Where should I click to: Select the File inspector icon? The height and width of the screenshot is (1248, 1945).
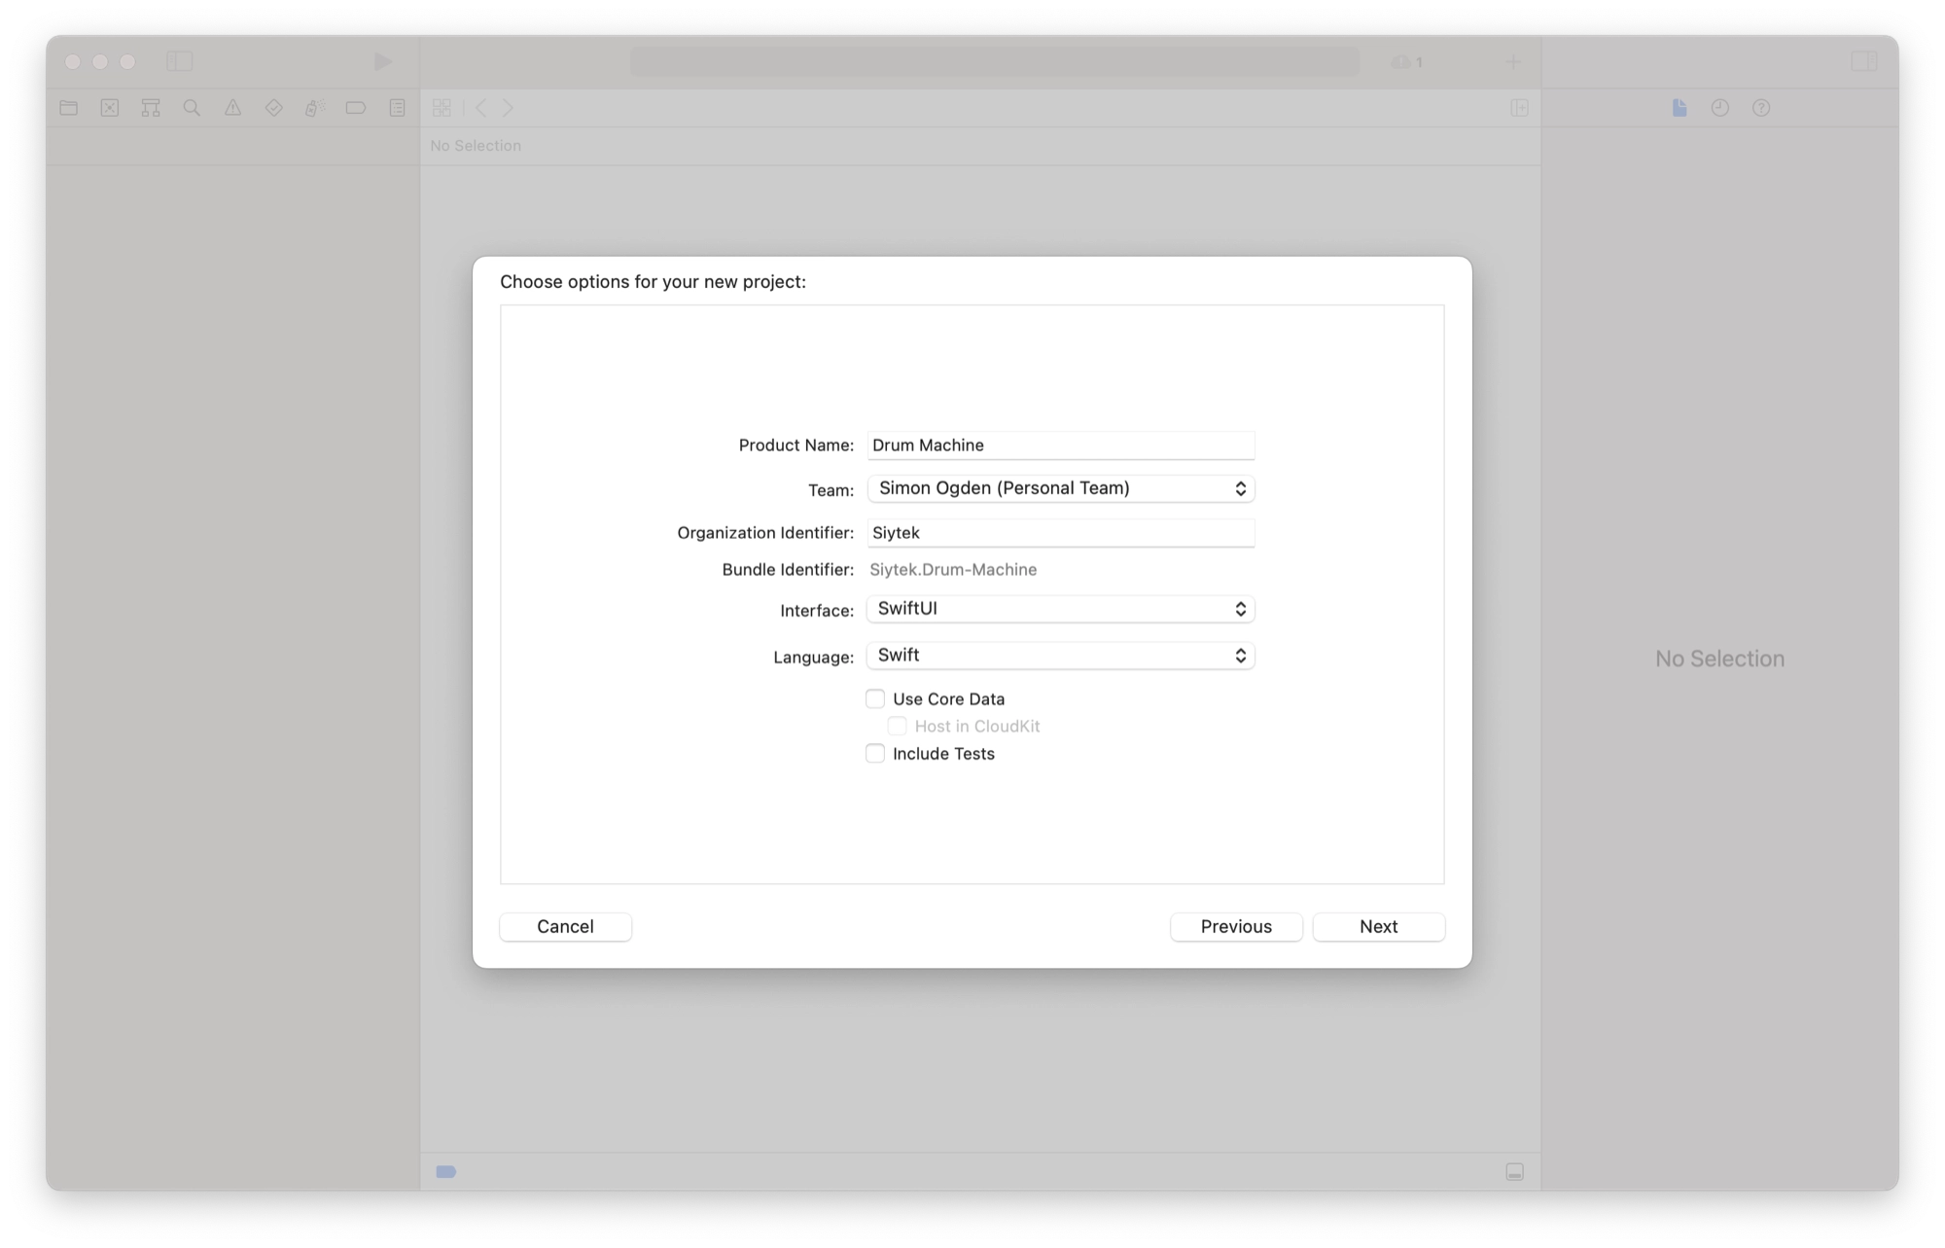pyautogui.click(x=1680, y=108)
